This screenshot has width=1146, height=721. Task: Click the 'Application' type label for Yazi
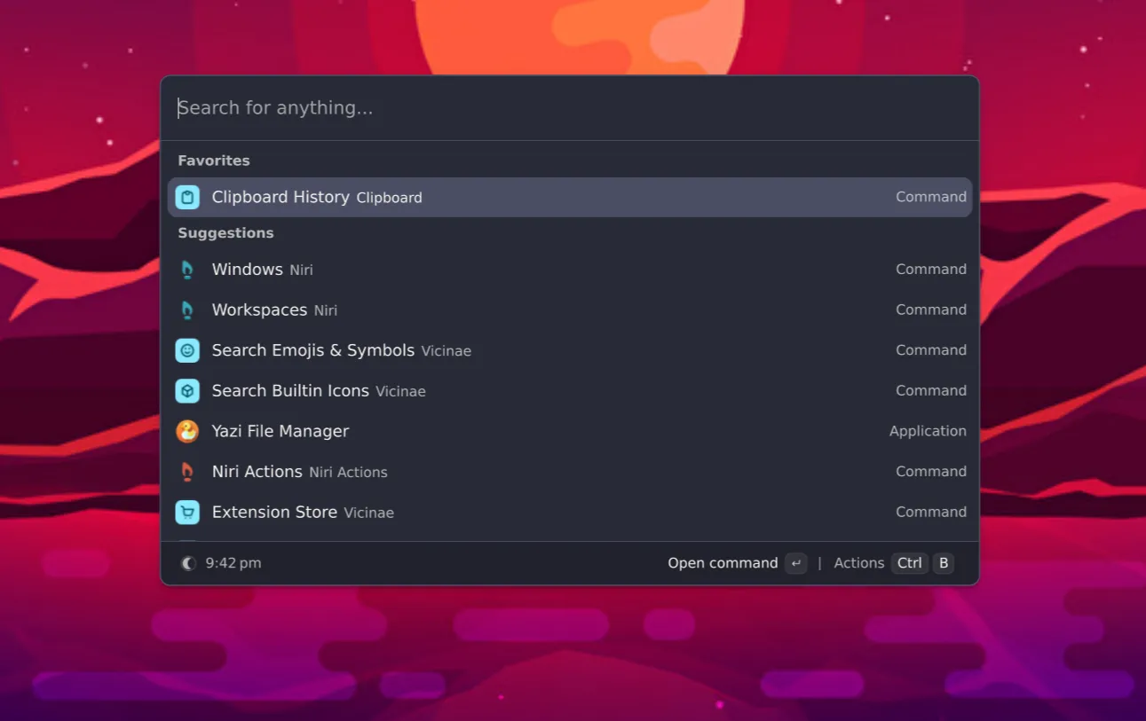click(928, 431)
